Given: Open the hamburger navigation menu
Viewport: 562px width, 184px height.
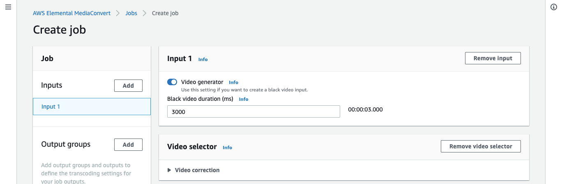Looking at the screenshot, I should [8, 8].
